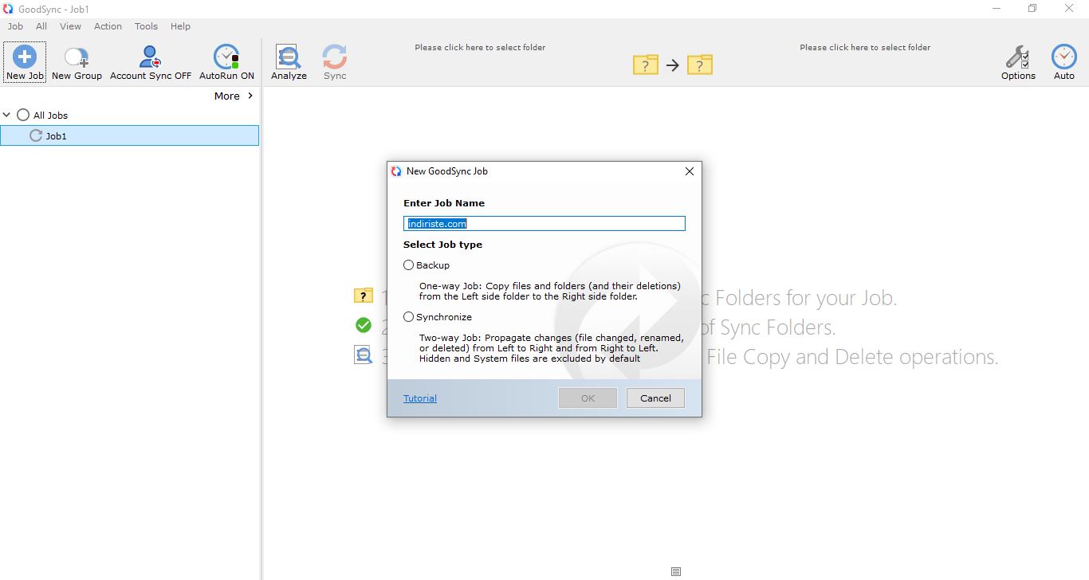Restore down the GoodSync window

(x=1032, y=9)
